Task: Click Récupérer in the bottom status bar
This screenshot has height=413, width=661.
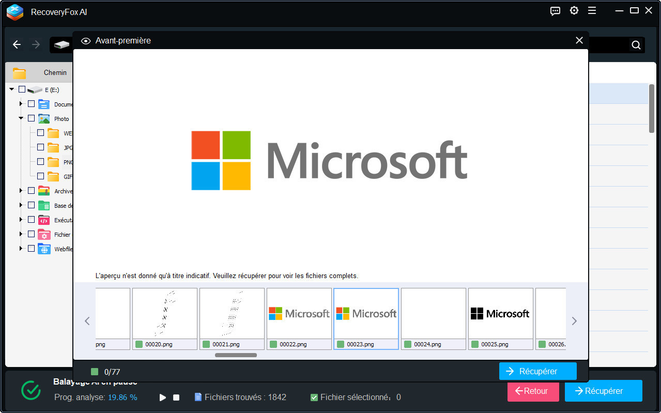Action: pos(603,391)
